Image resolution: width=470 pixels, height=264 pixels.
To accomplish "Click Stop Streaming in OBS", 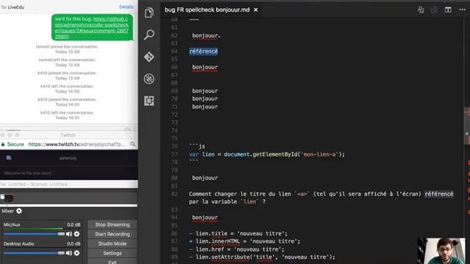I will [x=112, y=224].
